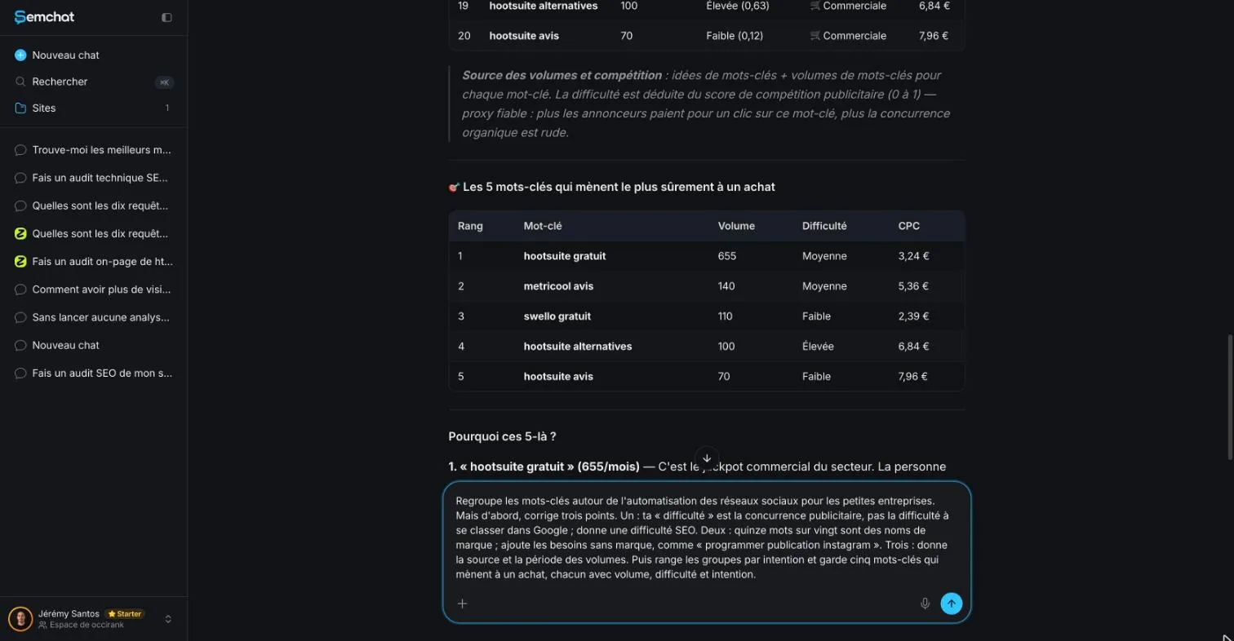The image size is (1234, 641).
Task: Click the '5,36 €' CPC value
Action: pyautogui.click(x=913, y=286)
